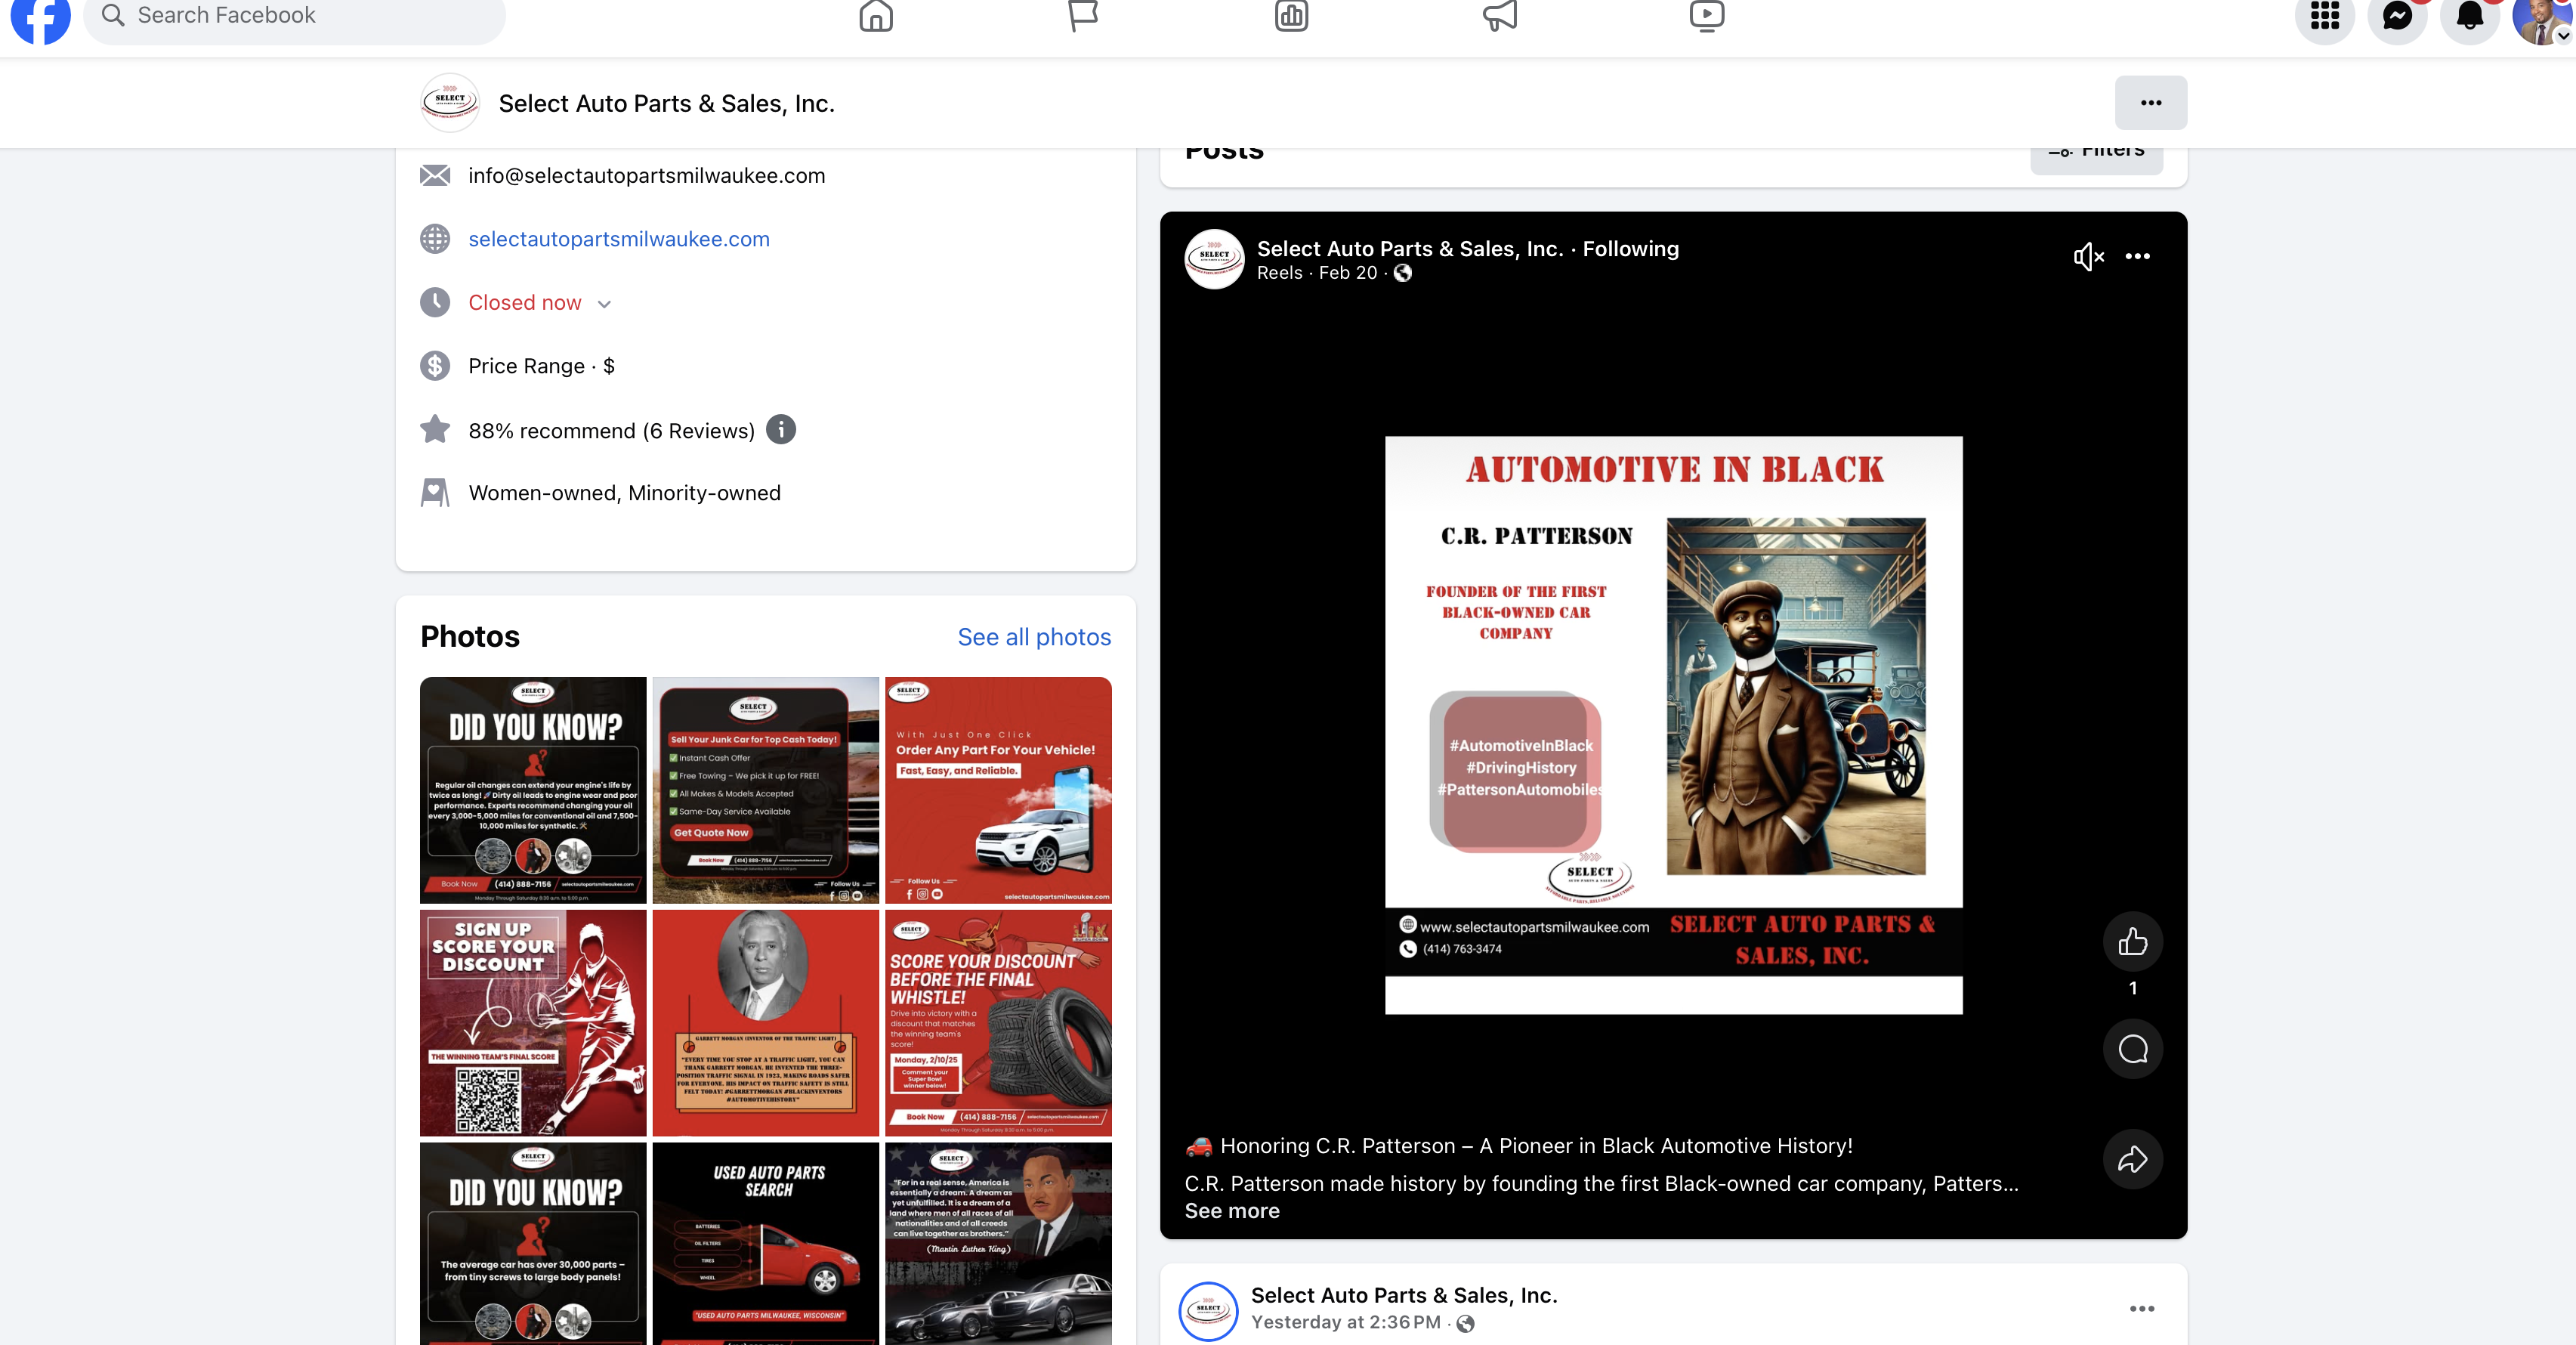Open the Sell Your Junk Car photo
Screen dimensions: 2576x1345
click(766, 790)
